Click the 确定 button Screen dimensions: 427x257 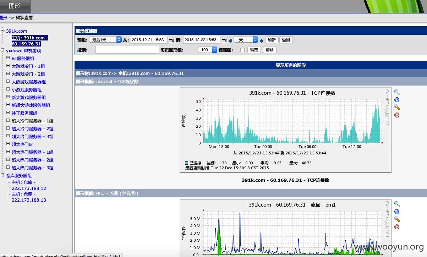coord(254,50)
